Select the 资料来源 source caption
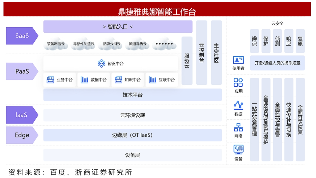 (70, 172)
